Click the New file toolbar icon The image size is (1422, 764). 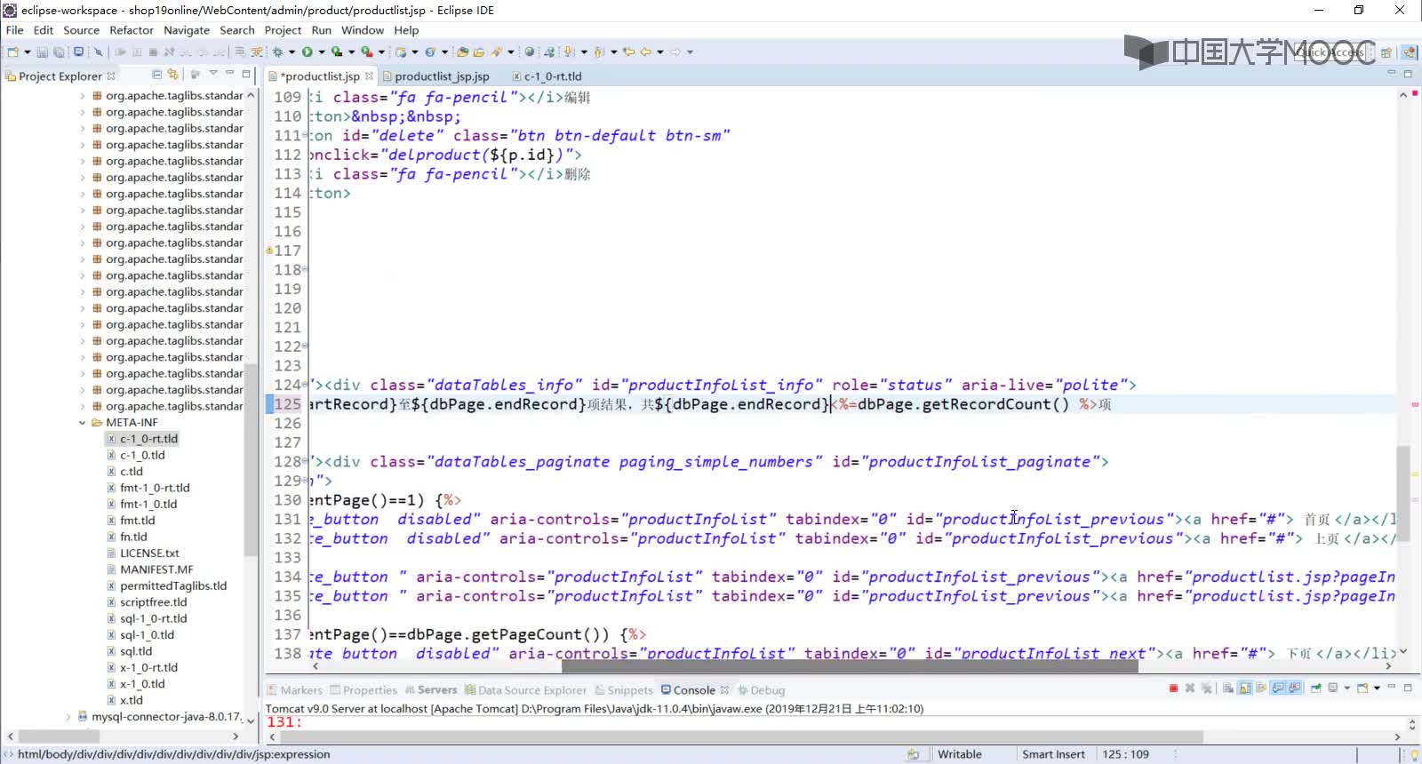pos(12,52)
